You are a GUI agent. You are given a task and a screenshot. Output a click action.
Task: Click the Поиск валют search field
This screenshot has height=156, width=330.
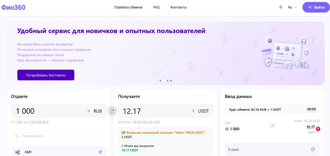(x=59, y=136)
